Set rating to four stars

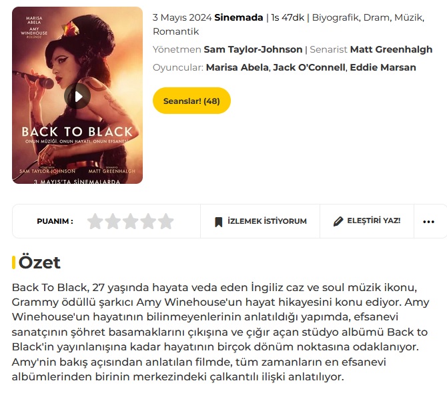148,221
